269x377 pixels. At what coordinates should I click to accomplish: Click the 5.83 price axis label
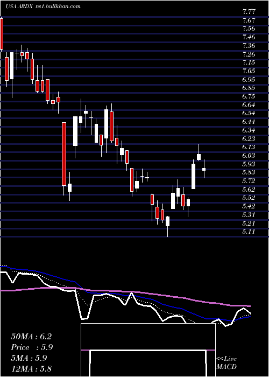249,172
